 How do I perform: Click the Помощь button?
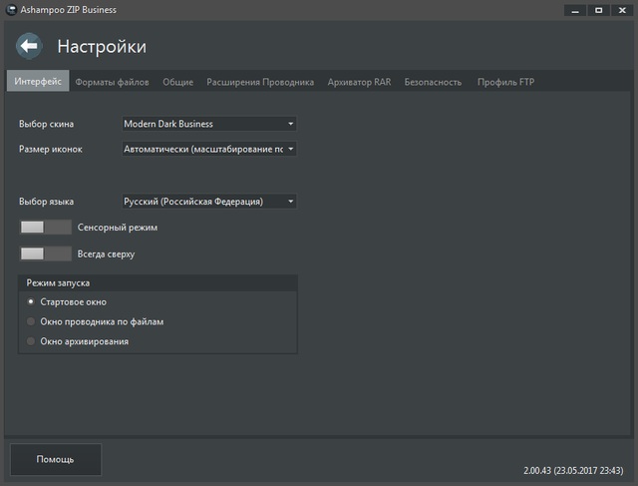(56, 459)
